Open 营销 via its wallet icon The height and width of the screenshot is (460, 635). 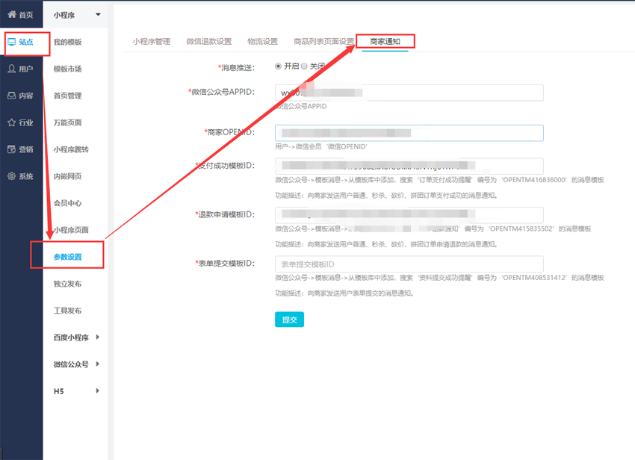pos(12,149)
